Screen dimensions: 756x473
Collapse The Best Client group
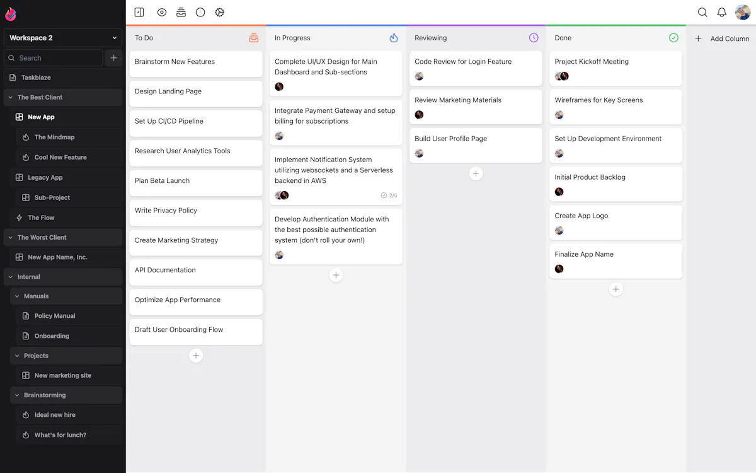point(11,97)
